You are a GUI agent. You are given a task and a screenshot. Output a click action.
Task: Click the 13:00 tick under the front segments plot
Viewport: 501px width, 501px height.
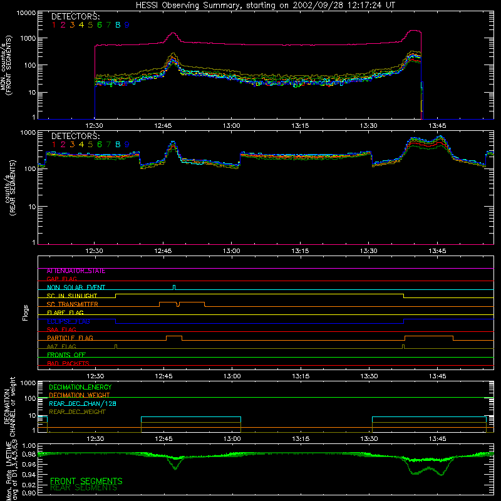coord(231,126)
